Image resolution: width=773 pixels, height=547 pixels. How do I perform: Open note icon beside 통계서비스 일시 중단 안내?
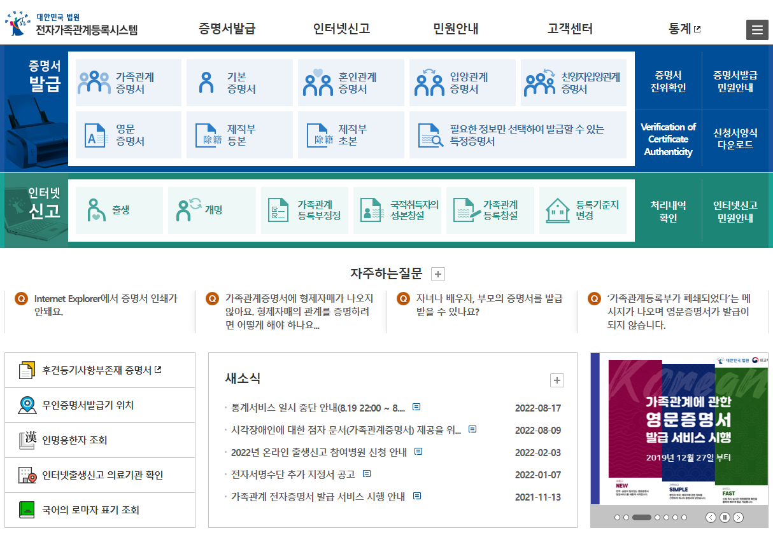416,407
